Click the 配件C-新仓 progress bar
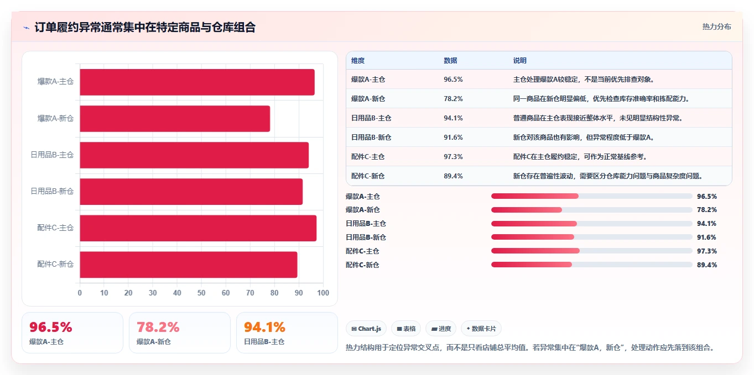 pos(592,265)
